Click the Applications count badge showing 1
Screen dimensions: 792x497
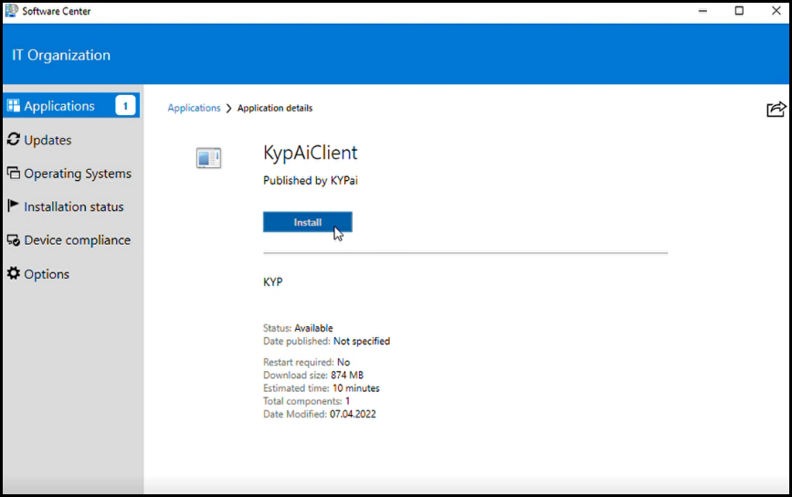[125, 106]
